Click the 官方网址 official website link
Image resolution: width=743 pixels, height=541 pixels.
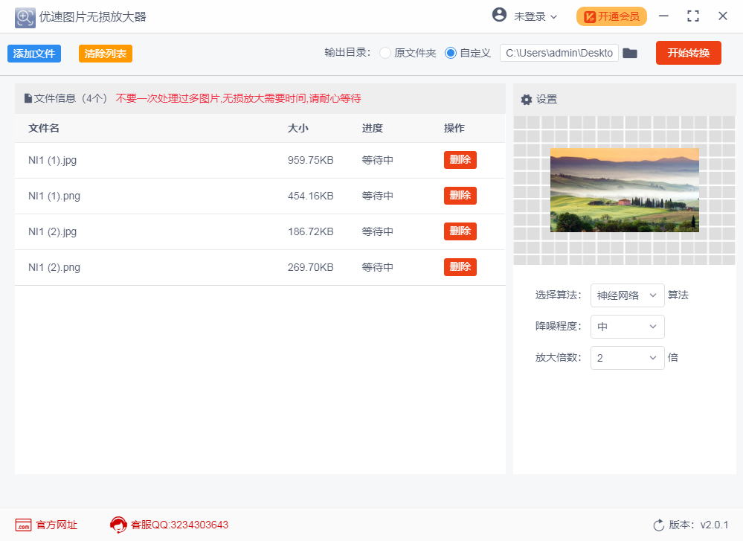[57, 525]
